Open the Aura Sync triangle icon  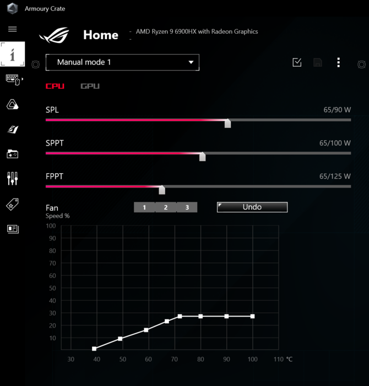click(x=13, y=104)
